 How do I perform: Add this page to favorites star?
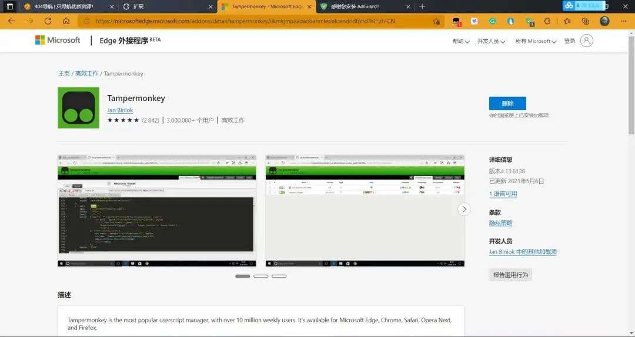click(436, 21)
